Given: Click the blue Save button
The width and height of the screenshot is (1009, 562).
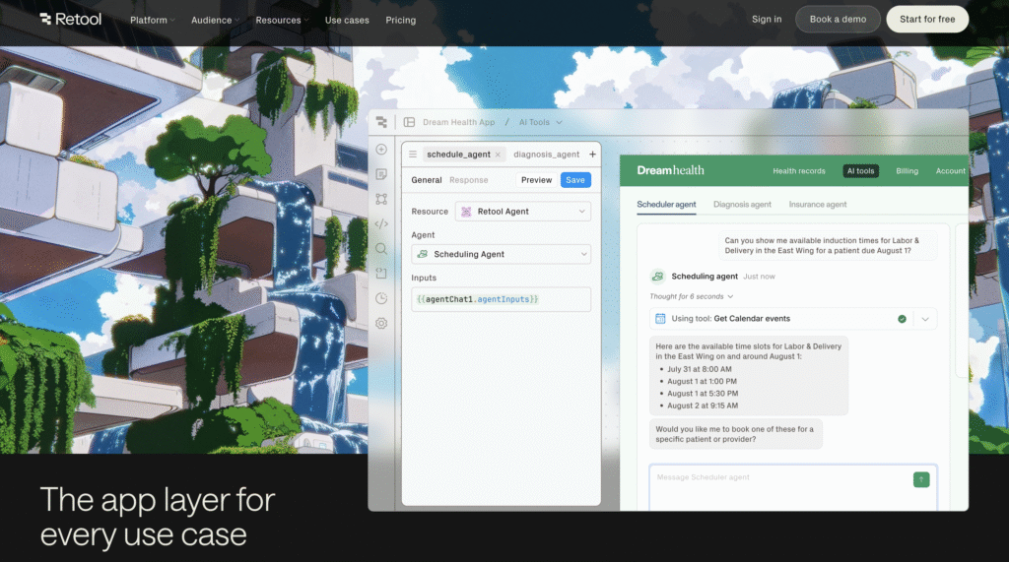Looking at the screenshot, I should 575,180.
